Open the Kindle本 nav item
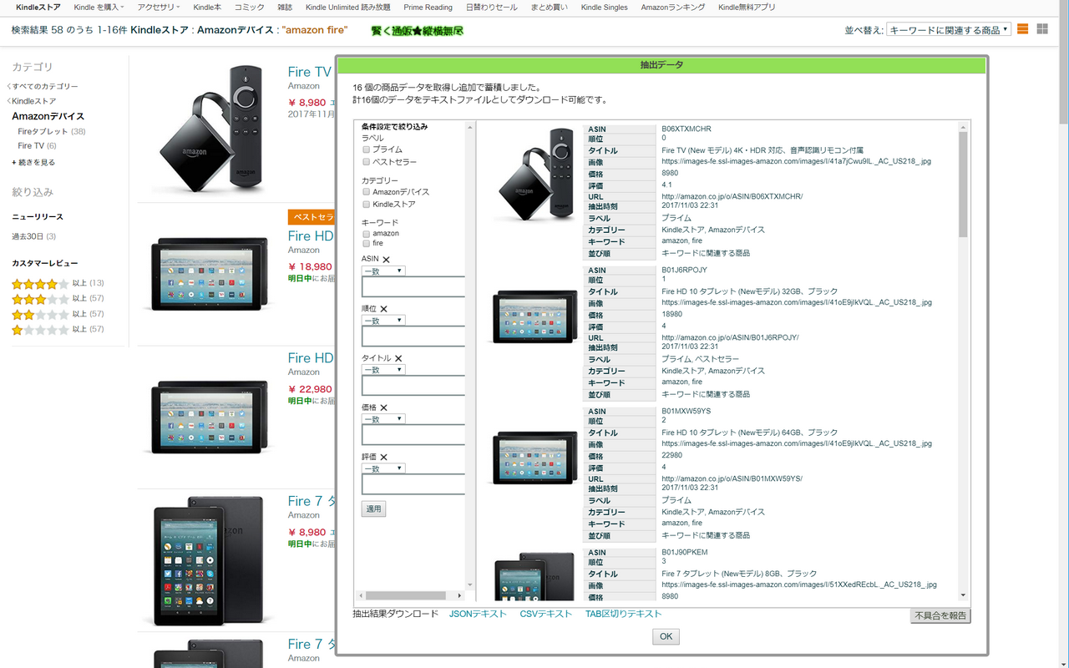This screenshot has height=668, width=1069. click(207, 8)
